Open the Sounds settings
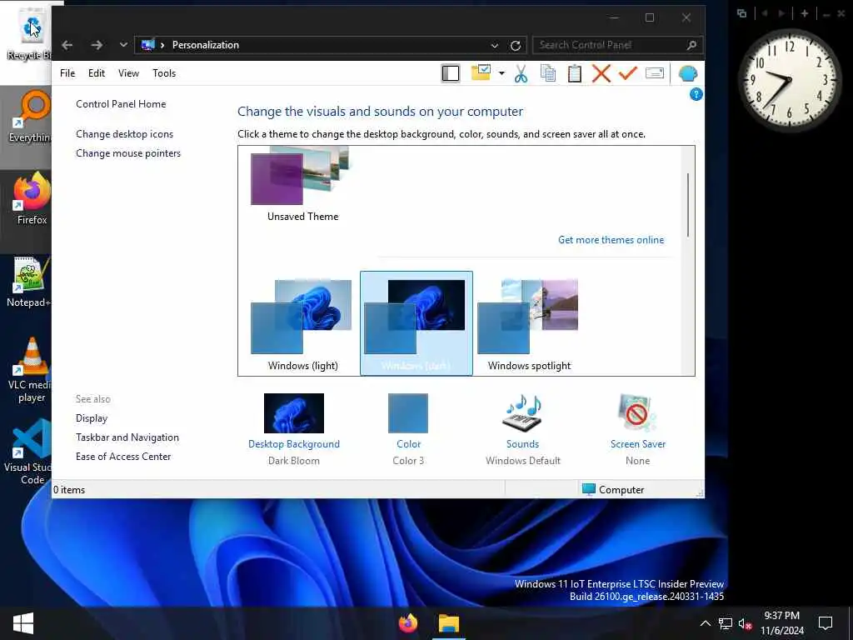 [x=523, y=429]
